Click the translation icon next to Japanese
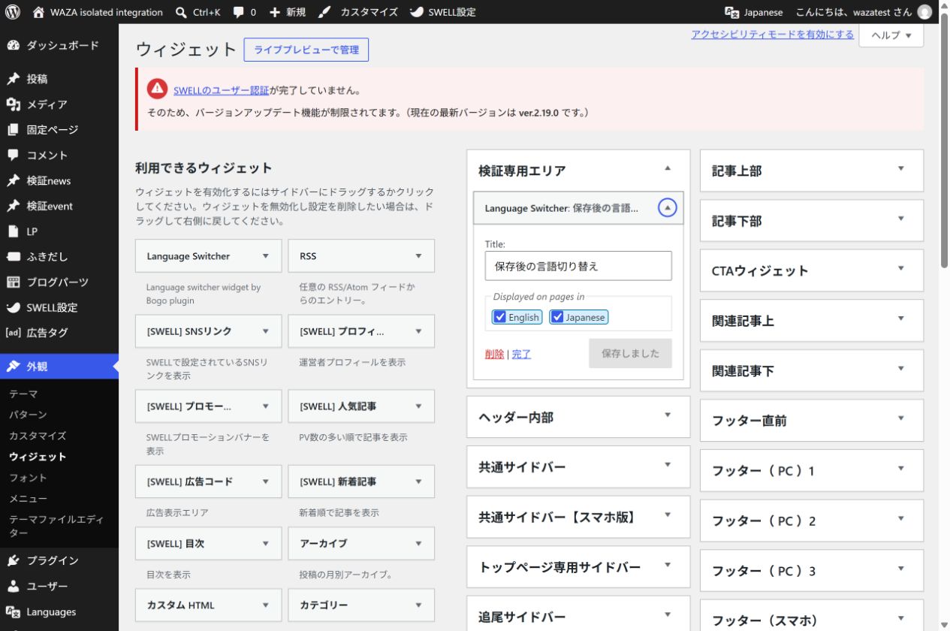This screenshot has height=631, width=950. [x=731, y=12]
